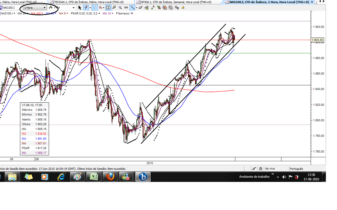This screenshot has height=210, width=337.
Task: Click the blue MA 1.891,60 data row
Action: (34, 139)
